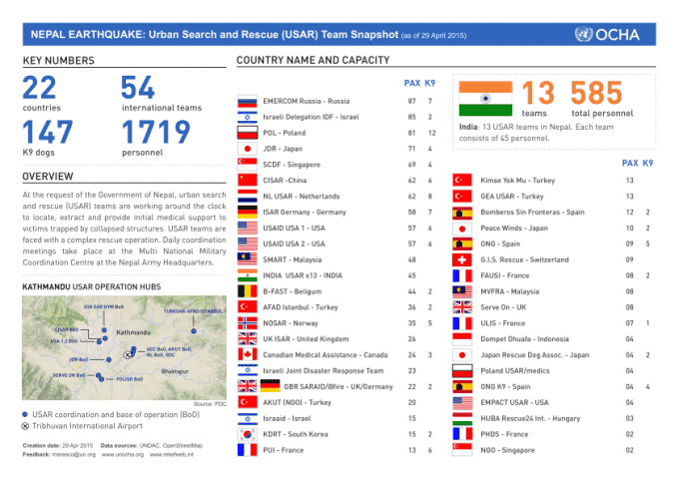The height and width of the screenshot is (480, 679).
Task: Click the Indonesia flag next to Dompet Dhuafa
Action: 462,339
